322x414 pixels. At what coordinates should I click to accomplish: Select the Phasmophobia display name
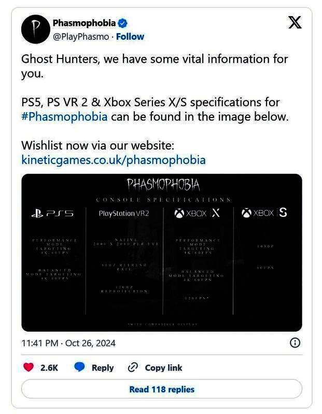pyautogui.click(x=84, y=23)
